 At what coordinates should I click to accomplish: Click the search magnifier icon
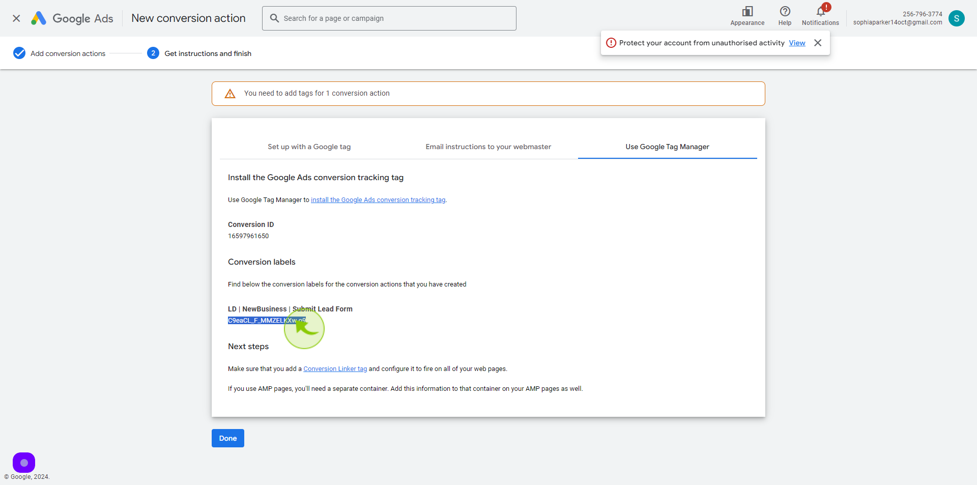(274, 18)
